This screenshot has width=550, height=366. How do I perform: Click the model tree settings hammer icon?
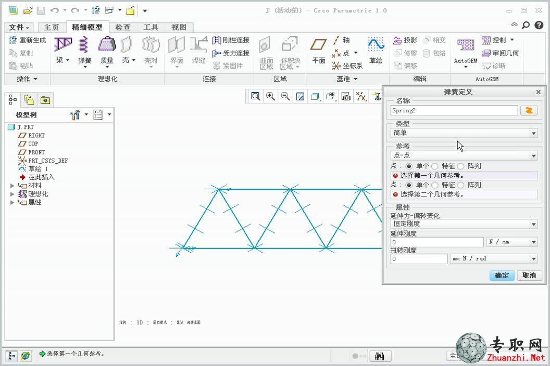[x=74, y=114]
